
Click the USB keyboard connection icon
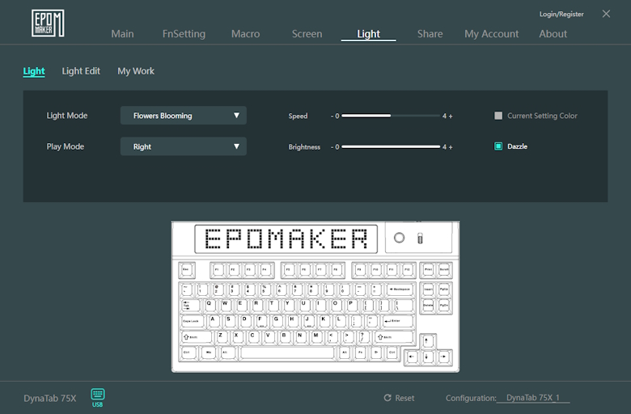point(97,395)
